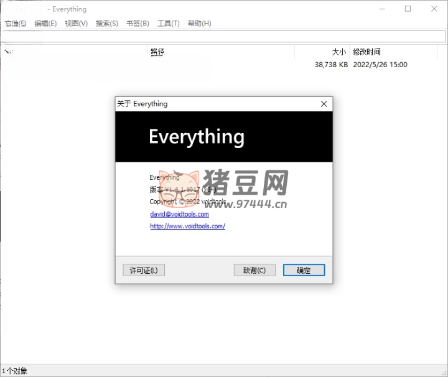Open the 文件(F) menu

[x=16, y=23]
